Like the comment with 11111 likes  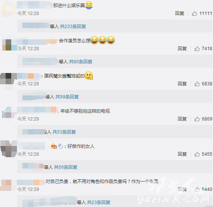pyautogui.click(x=194, y=13)
